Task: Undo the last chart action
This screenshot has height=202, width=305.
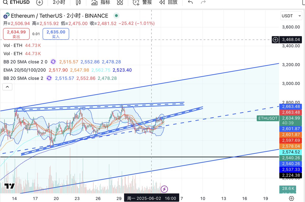Action: 190,2
